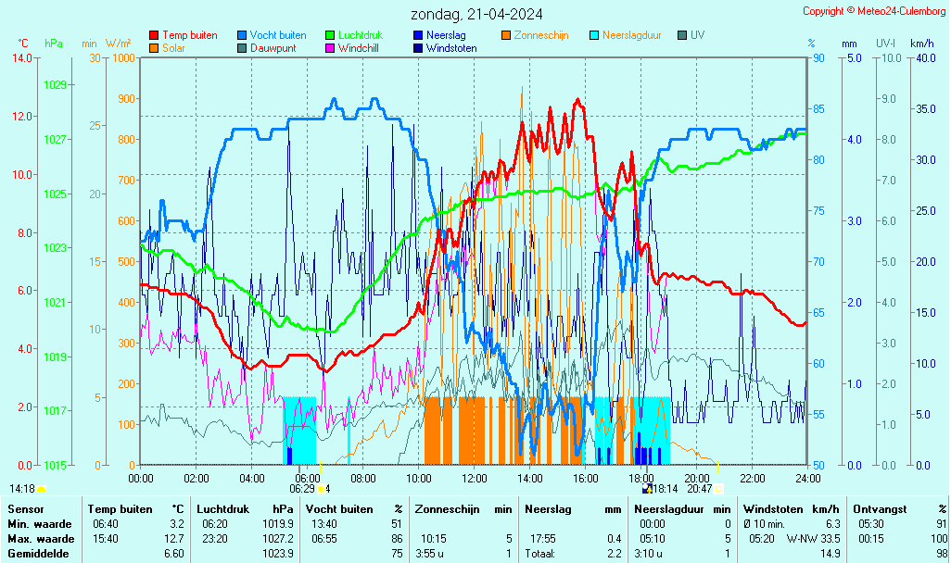Click the red Temp buiten legend square
This screenshot has height=563, width=951.
tap(154, 35)
